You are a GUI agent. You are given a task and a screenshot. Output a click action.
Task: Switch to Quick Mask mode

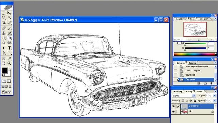click(x=9, y=81)
